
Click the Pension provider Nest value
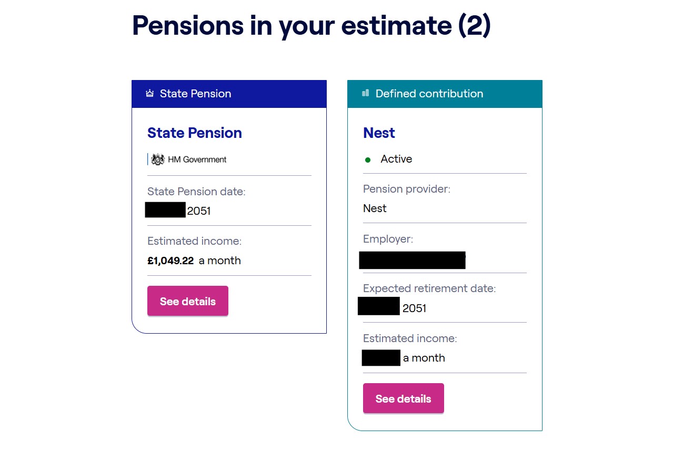pos(375,208)
